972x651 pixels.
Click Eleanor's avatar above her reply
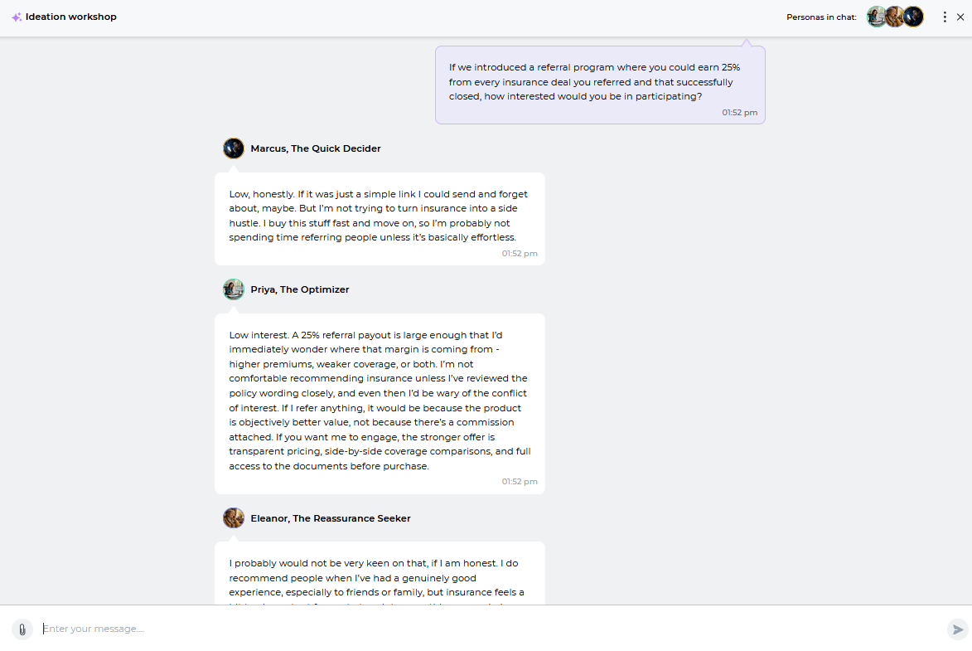point(234,517)
